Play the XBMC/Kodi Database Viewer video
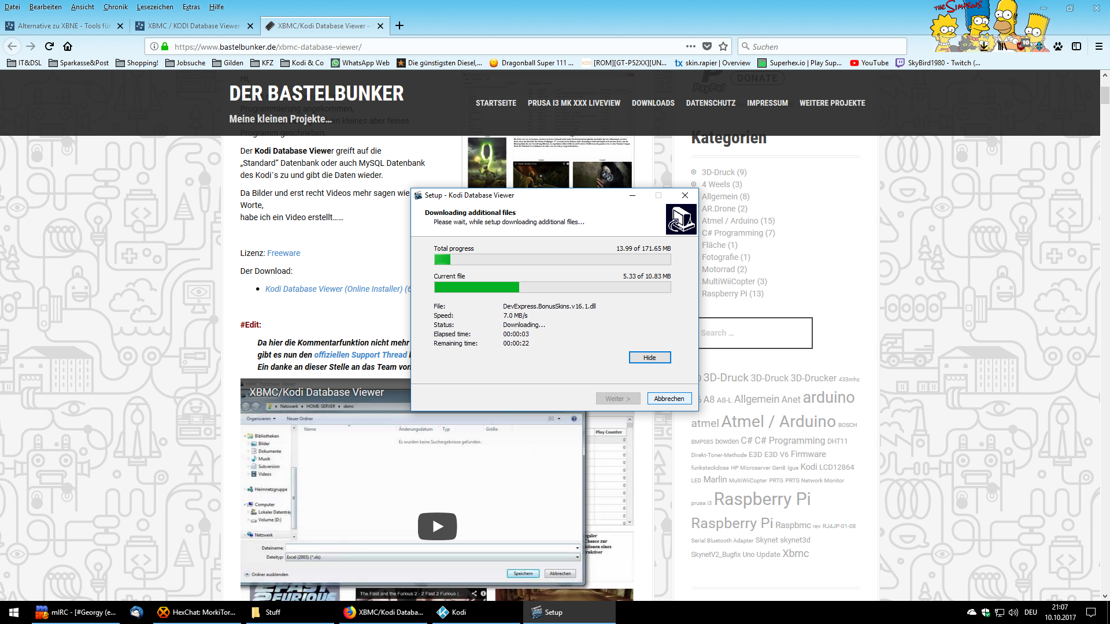This screenshot has height=624, width=1110. pos(437,526)
